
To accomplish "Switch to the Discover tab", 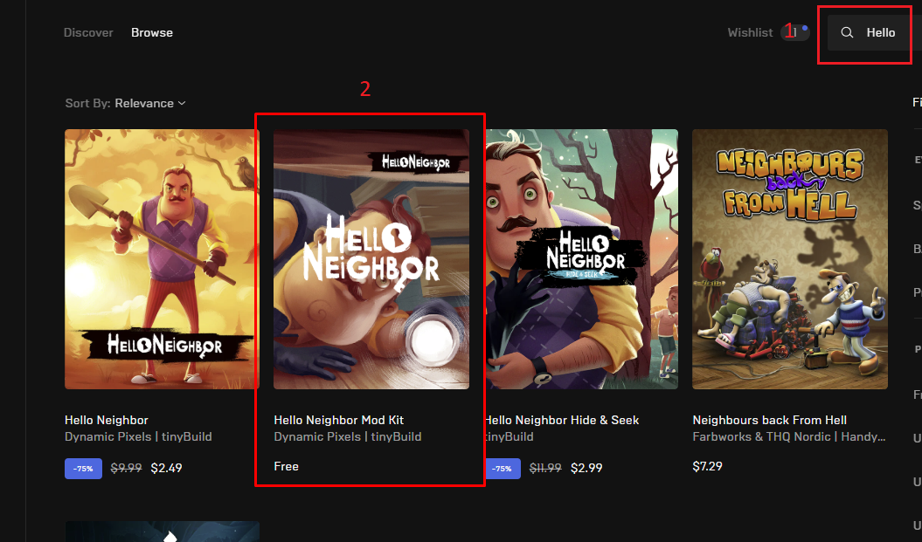I will pos(88,33).
